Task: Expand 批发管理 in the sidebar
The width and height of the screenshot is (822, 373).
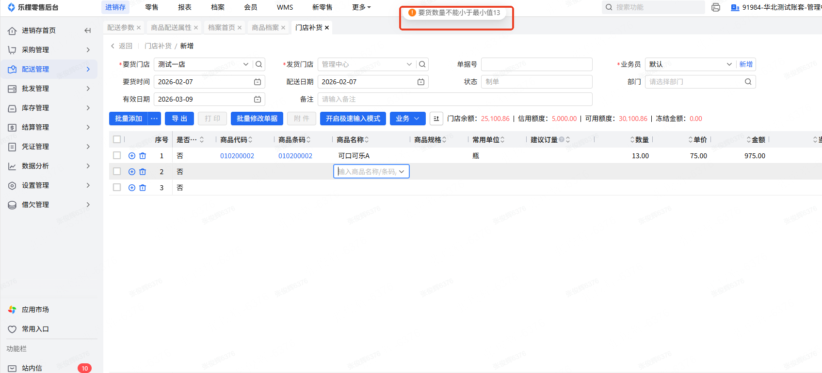Action: coord(49,89)
